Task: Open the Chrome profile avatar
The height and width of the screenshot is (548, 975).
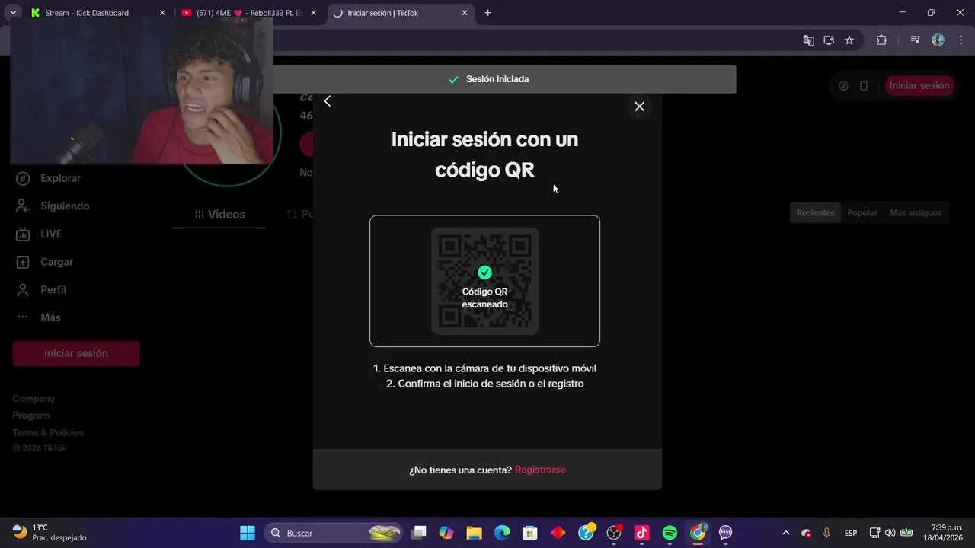Action: tap(938, 40)
